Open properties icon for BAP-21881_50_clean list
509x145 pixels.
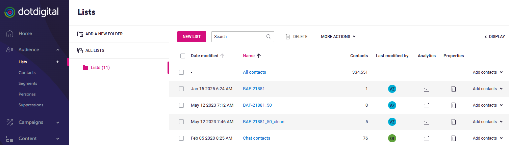454,122
